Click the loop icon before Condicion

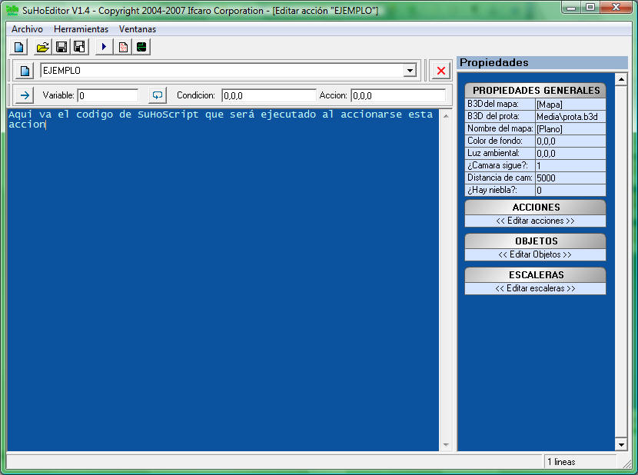[157, 95]
